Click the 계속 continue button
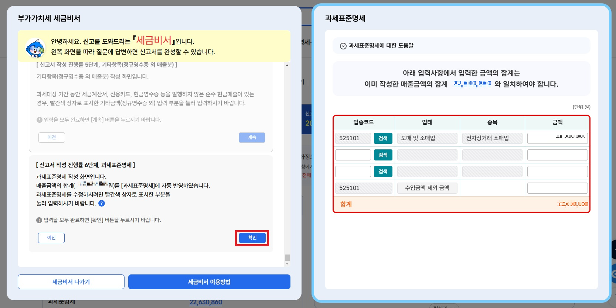Screen dimensions: 616x308 pyautogui.click(x=252, y=138)
